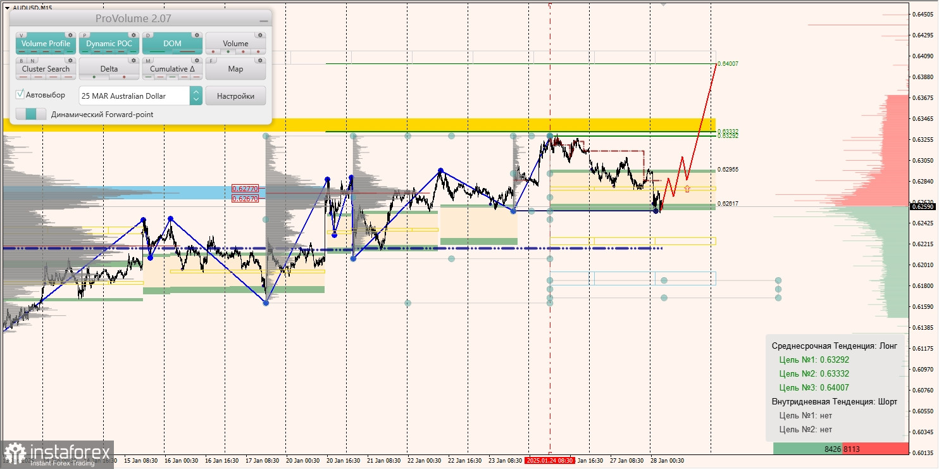Switch the Динамический Forward-point toggle
Screen dimensions: 939x469
point(31,114)
